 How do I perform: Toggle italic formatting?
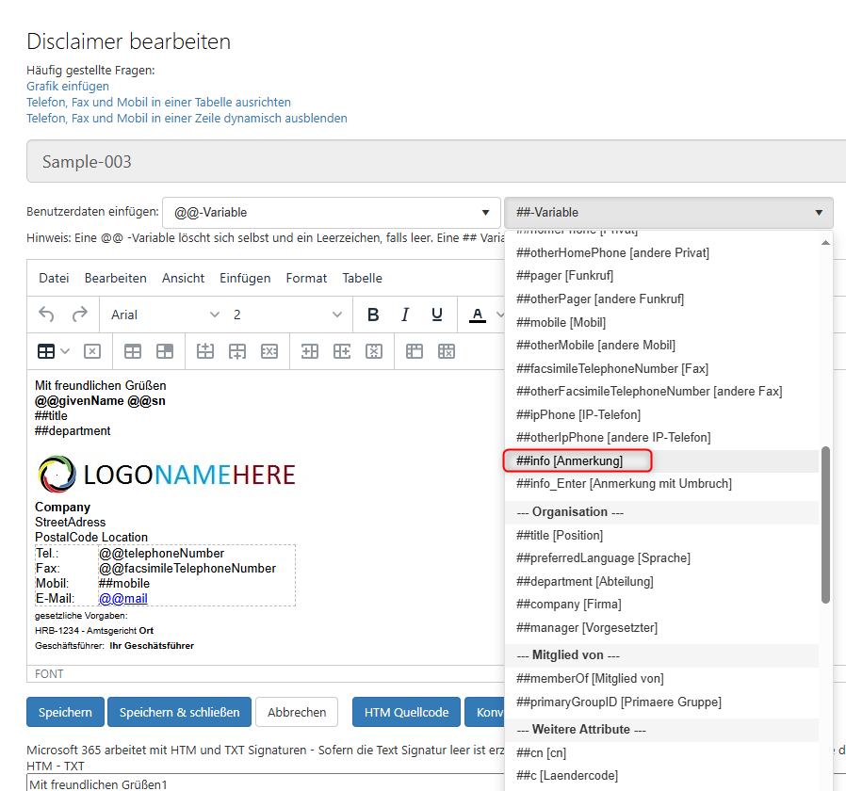(x=405, y=315)
